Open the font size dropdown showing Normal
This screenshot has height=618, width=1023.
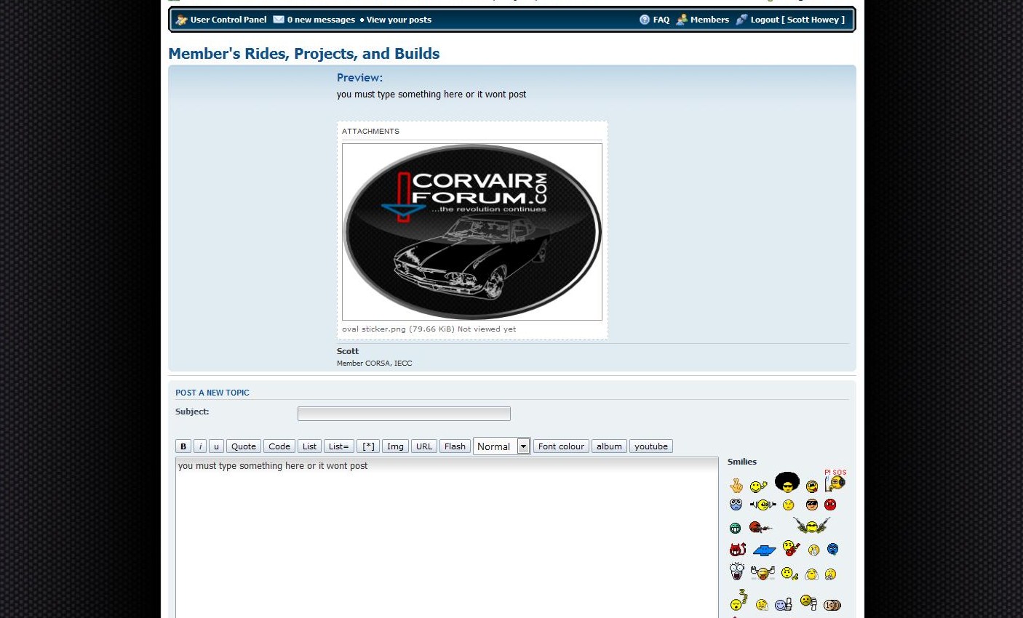click(x=502, y=446)
